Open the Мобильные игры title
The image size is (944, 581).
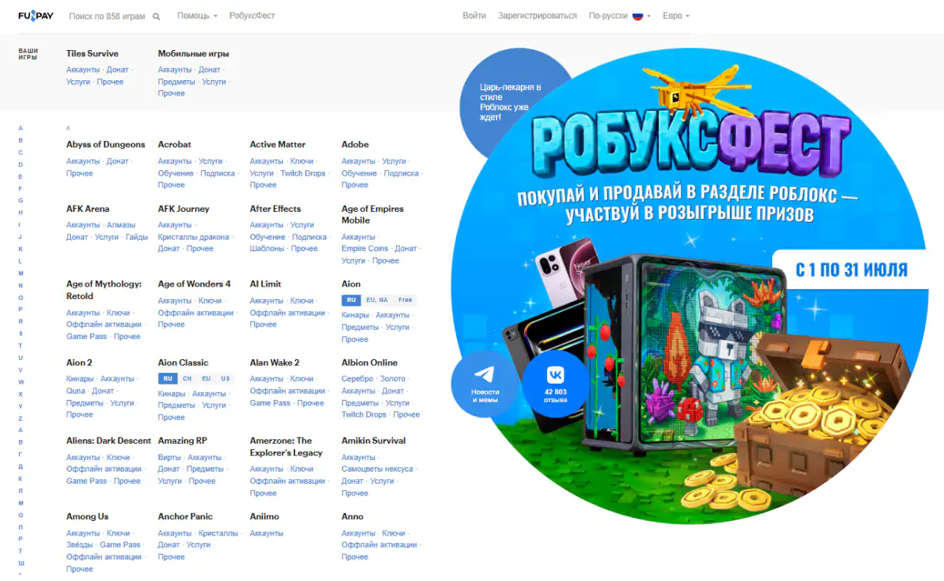coord(193,54)
